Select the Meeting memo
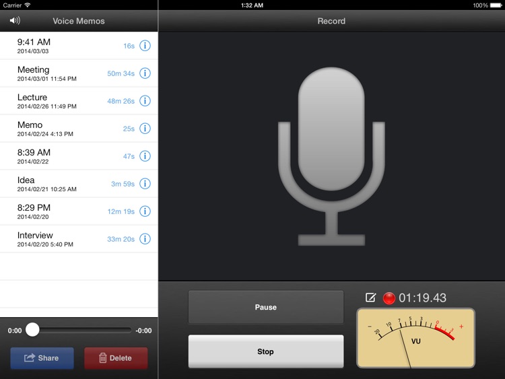 pos(79,73)
